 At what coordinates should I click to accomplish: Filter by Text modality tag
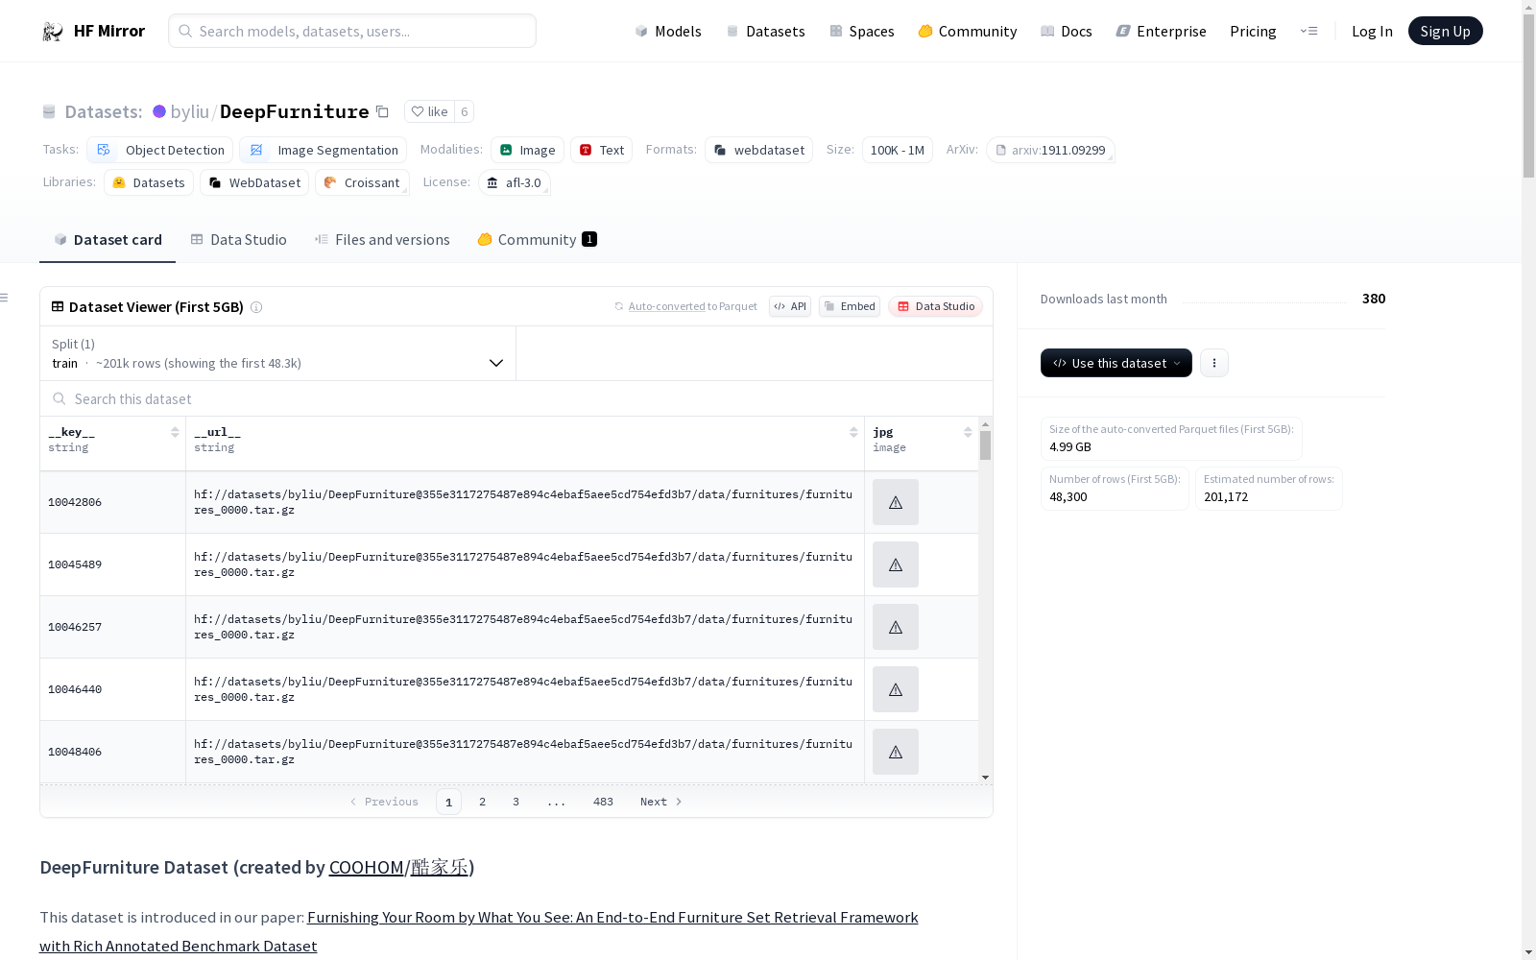[x=601, y=150]
